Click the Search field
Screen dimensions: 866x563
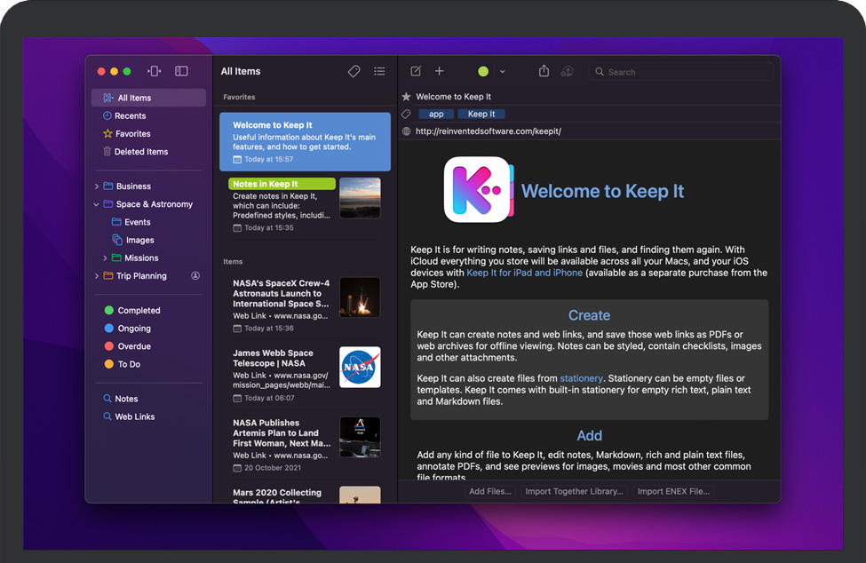(x=684, y=72)
